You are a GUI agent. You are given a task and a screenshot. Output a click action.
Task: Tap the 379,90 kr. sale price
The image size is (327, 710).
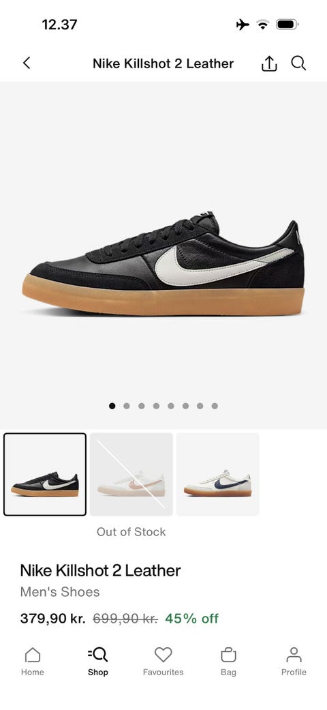pos(53,619)
